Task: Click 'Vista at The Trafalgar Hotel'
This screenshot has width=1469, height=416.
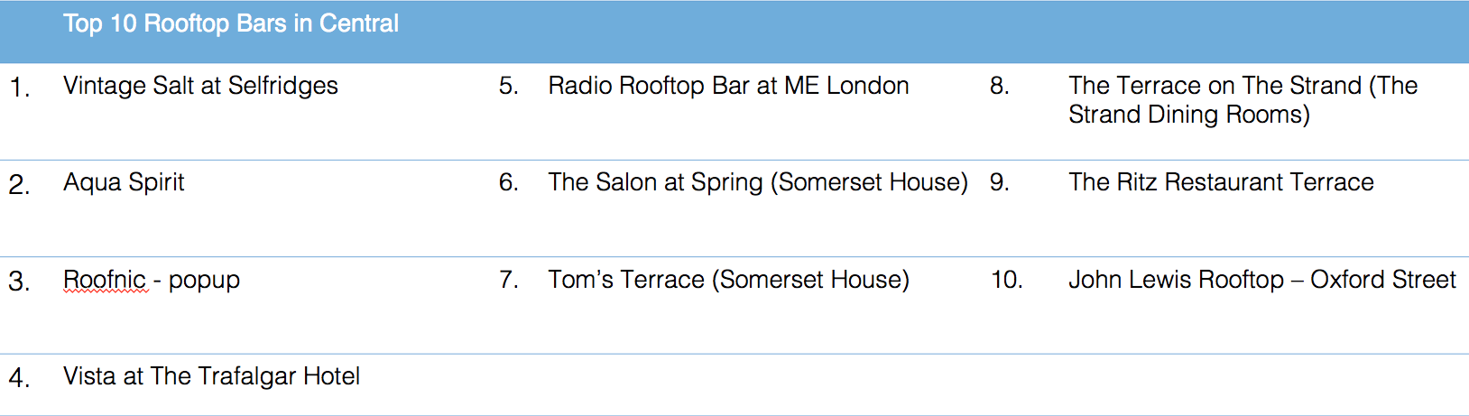Action: (211, 376)
